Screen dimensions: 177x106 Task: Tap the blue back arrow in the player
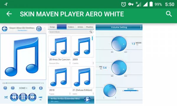click(x=5, y=29)
